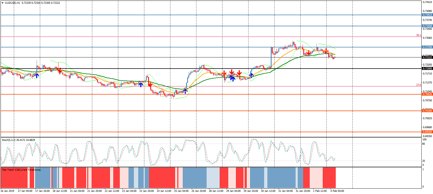Click the current price label 0.72322
The width and height of the screenshot is (433, 194).
427,57
